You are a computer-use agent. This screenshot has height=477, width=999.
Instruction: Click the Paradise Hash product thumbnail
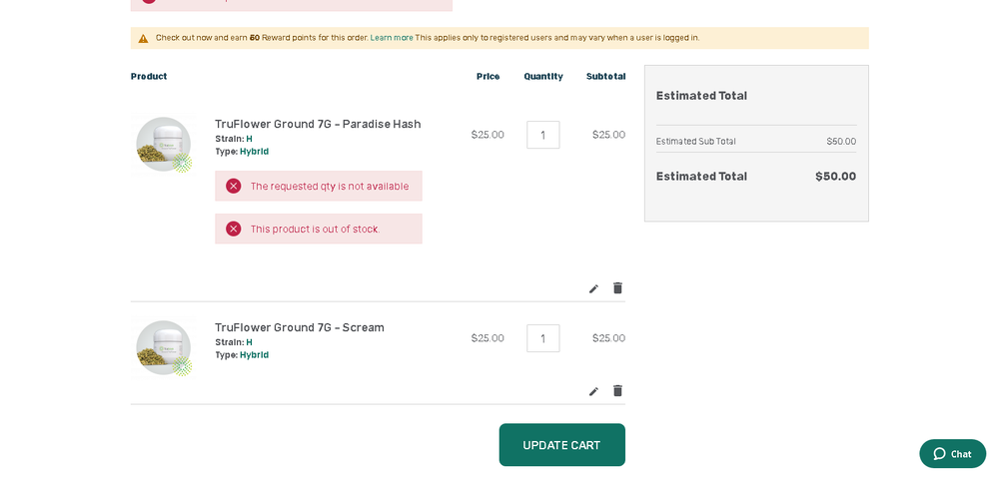click(x=163, y=145)
